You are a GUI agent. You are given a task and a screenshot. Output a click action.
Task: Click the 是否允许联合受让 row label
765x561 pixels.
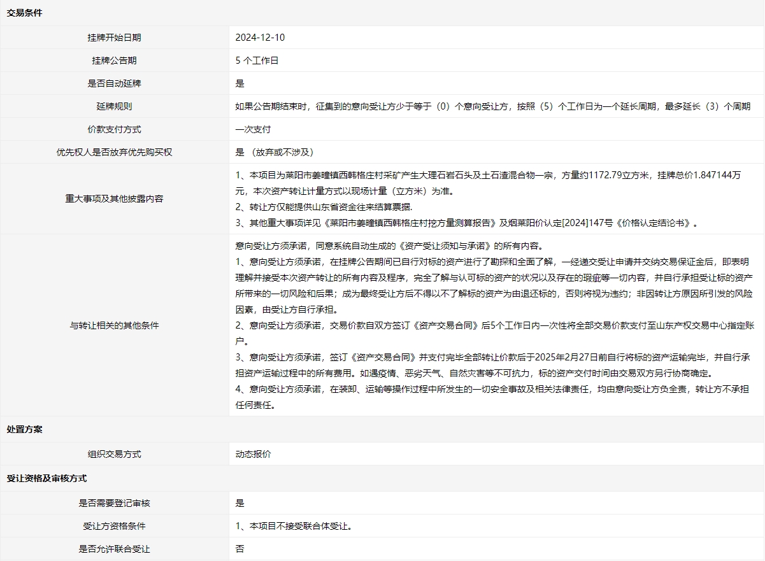click(114, 549)
